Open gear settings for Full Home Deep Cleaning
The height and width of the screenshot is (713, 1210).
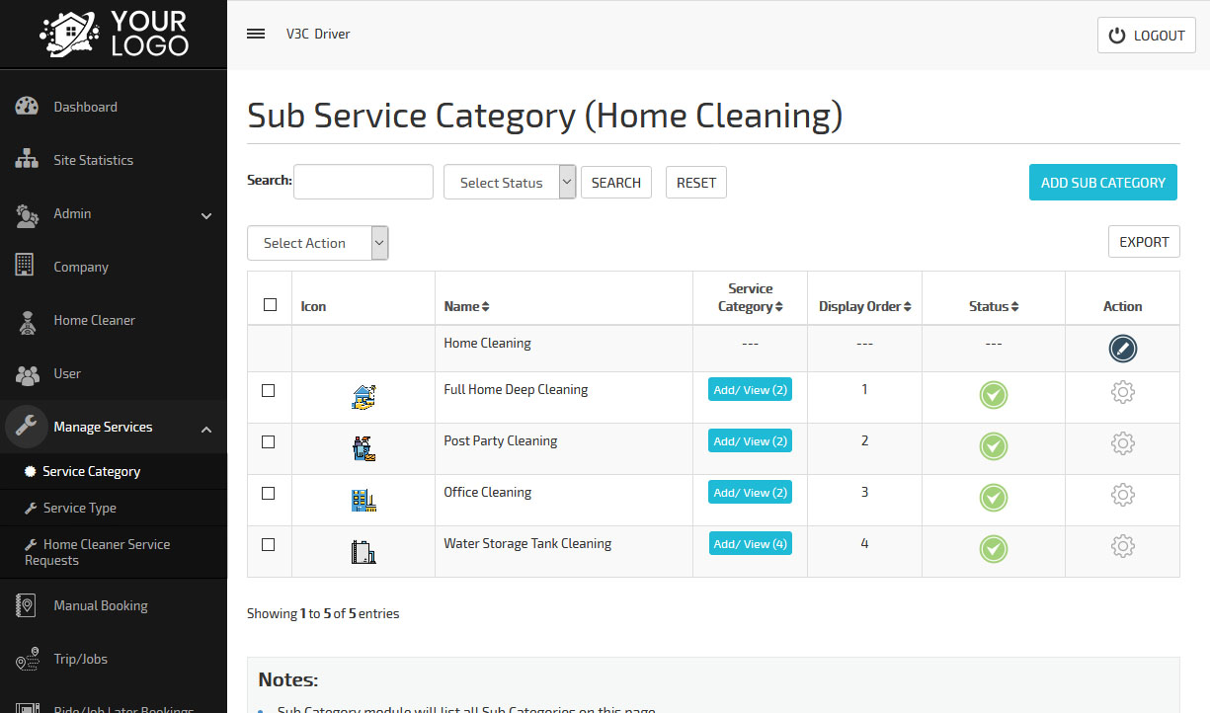coord(1122,392)
